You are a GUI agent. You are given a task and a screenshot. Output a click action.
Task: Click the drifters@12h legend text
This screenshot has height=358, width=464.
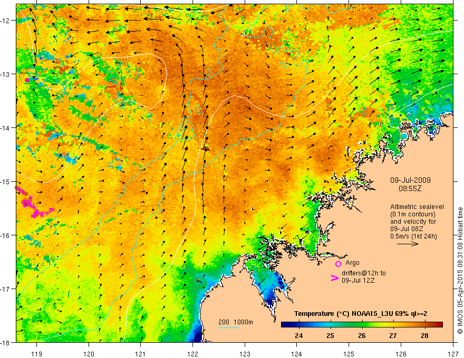364,276
